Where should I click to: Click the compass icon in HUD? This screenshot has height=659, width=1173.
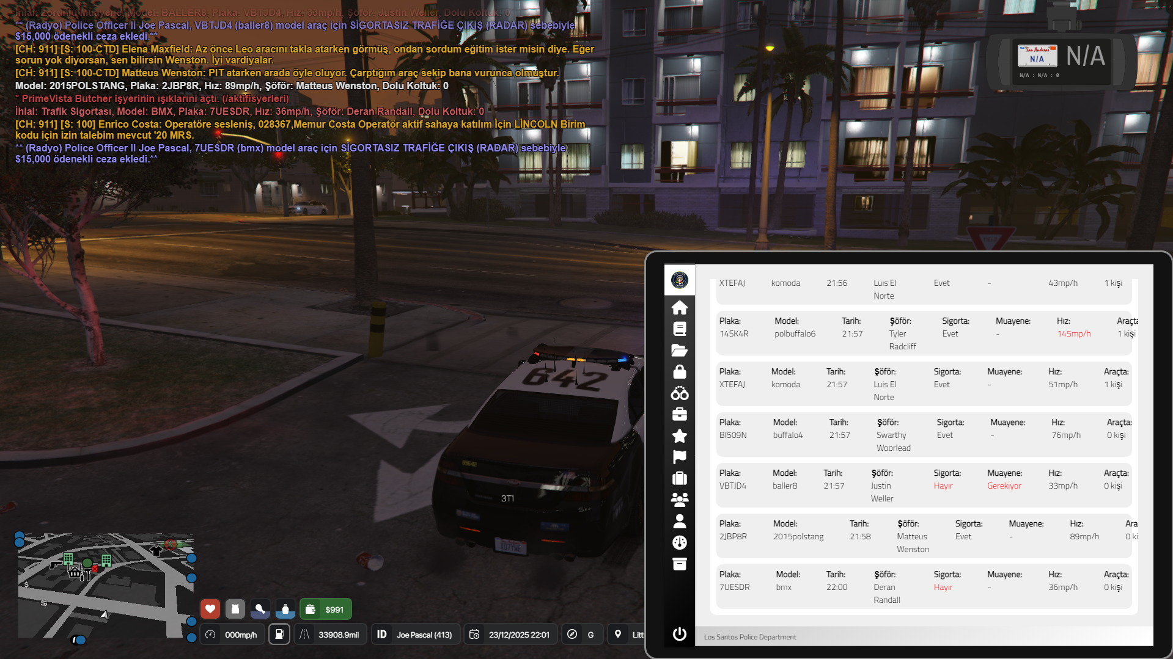tap(572, 635)
